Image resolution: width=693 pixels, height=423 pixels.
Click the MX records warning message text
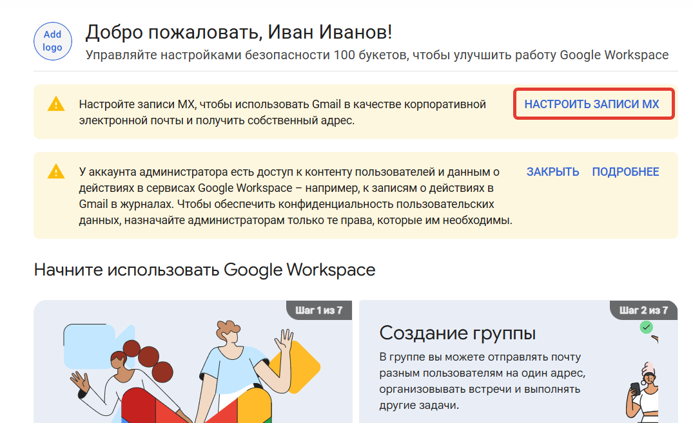coord(282,112)
